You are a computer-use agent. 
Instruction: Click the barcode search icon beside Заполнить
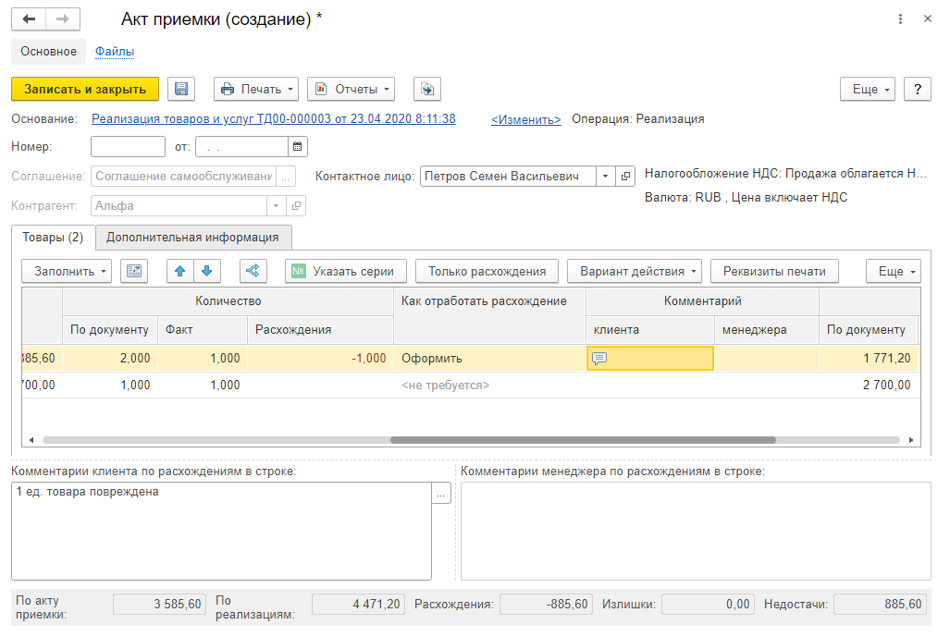[x=134, y=271]
